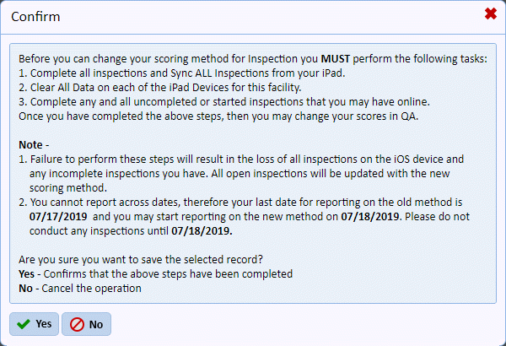Click note 'You cannot report across dates'
This screenshot has height=346, width=506.
tap(244, 216)
